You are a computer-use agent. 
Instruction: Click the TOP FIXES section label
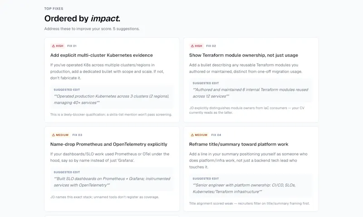[54, 9]
